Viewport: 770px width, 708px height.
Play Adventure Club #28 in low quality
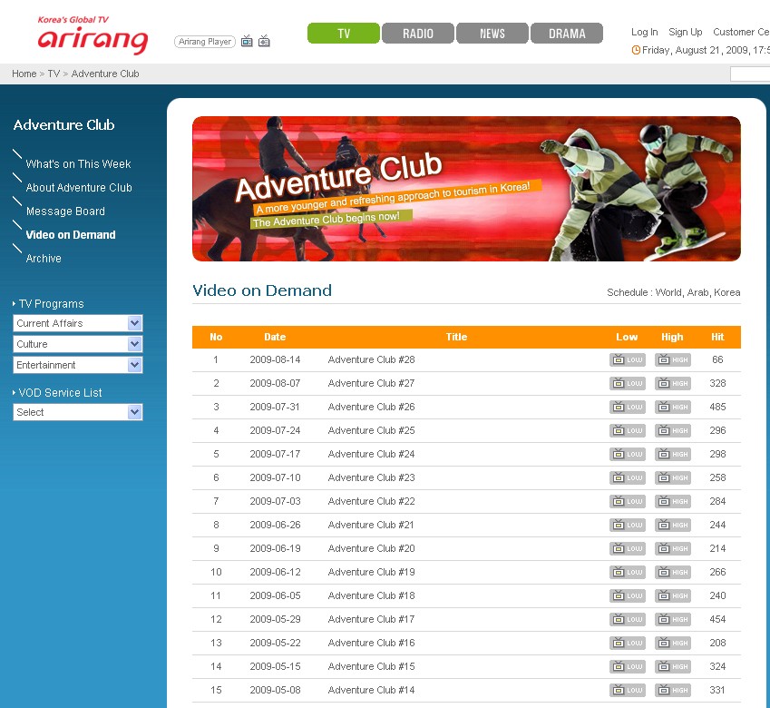click(627, 360)
